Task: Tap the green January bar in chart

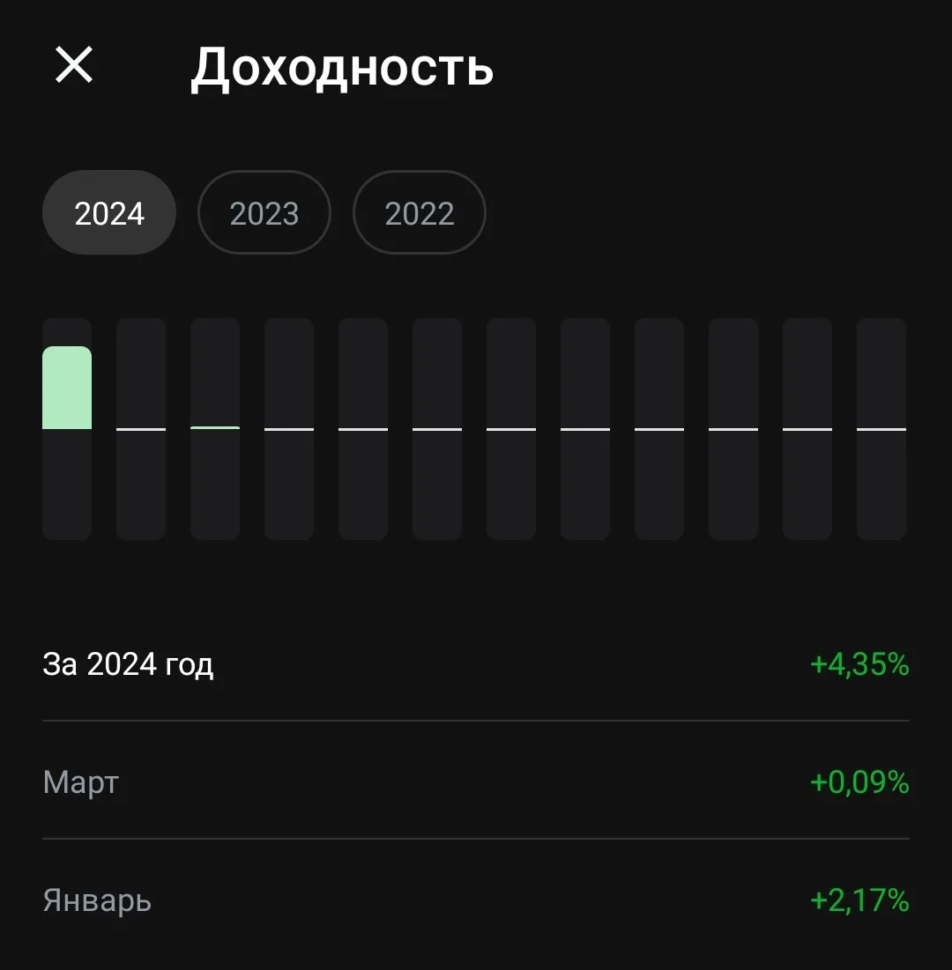Action: (67, 388)
